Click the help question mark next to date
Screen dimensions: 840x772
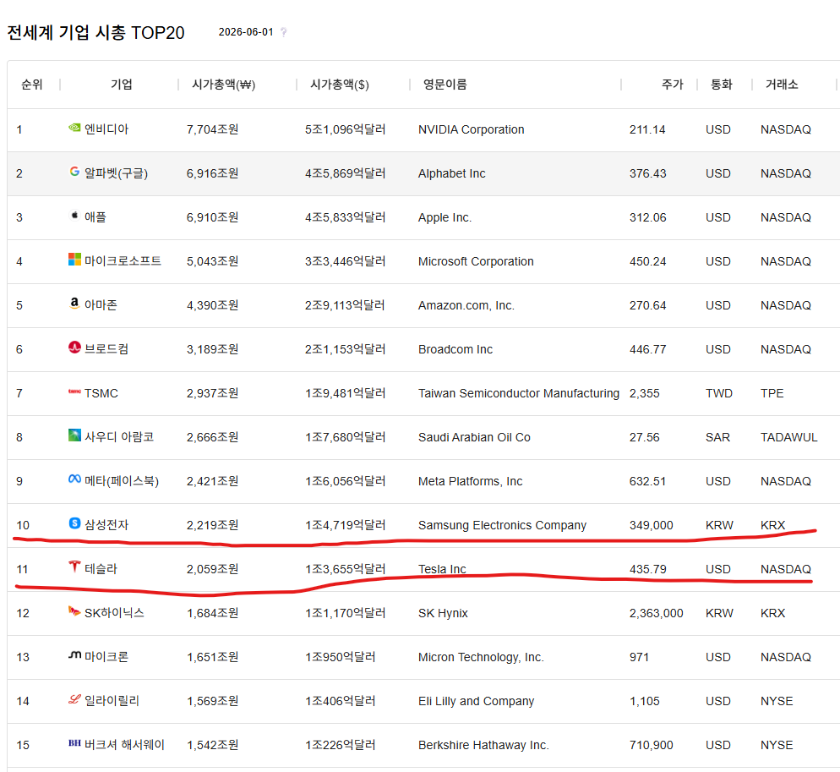click(284, 32)
